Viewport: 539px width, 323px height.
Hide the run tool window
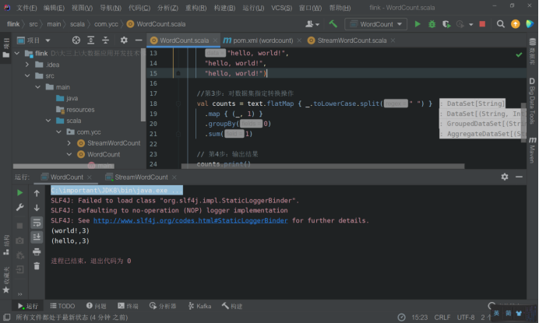(x=519, y=177)
